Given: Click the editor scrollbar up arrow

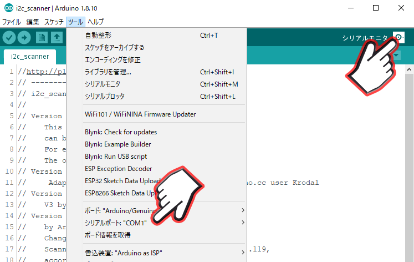Looking at the screenshot, I should [x=409, y=69].
